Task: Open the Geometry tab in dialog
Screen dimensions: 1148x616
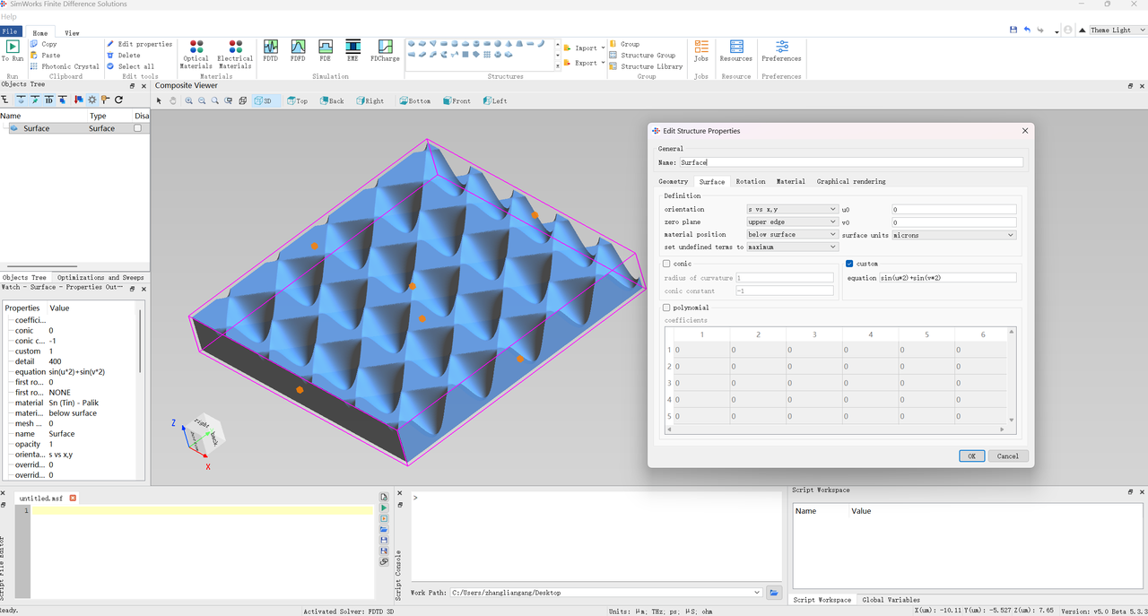Action: point(673,181)
